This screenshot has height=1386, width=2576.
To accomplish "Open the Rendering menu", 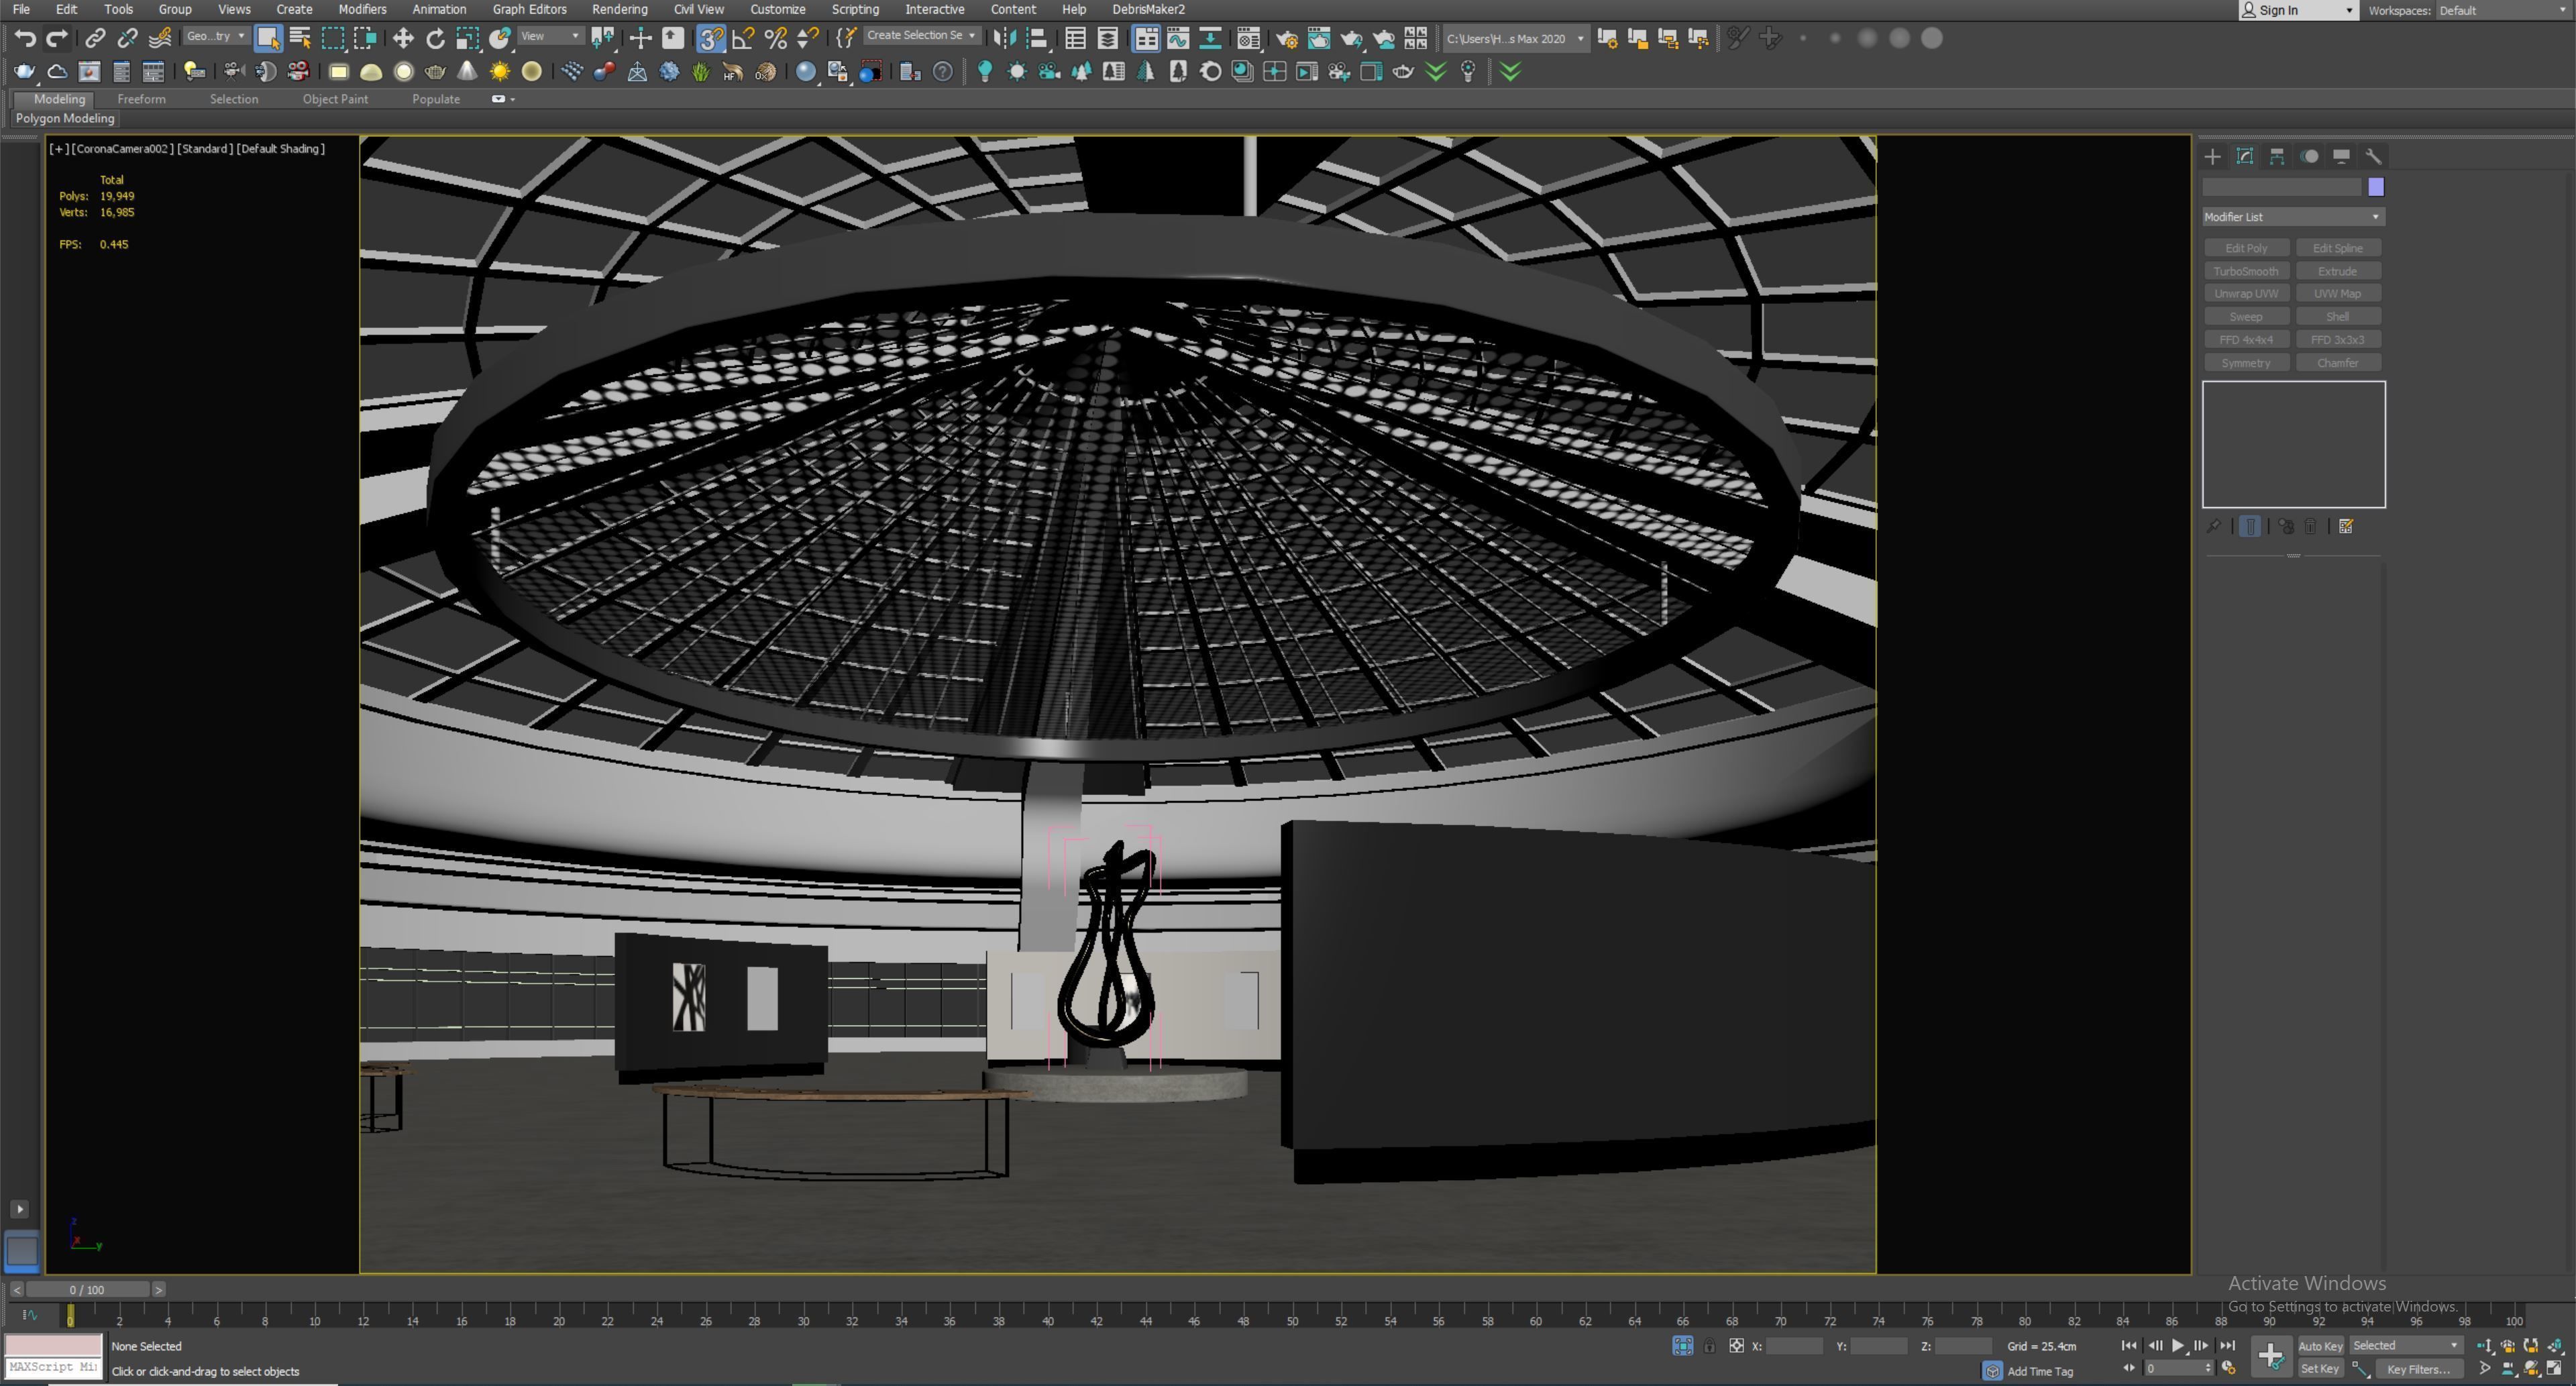I will point(619,9).
